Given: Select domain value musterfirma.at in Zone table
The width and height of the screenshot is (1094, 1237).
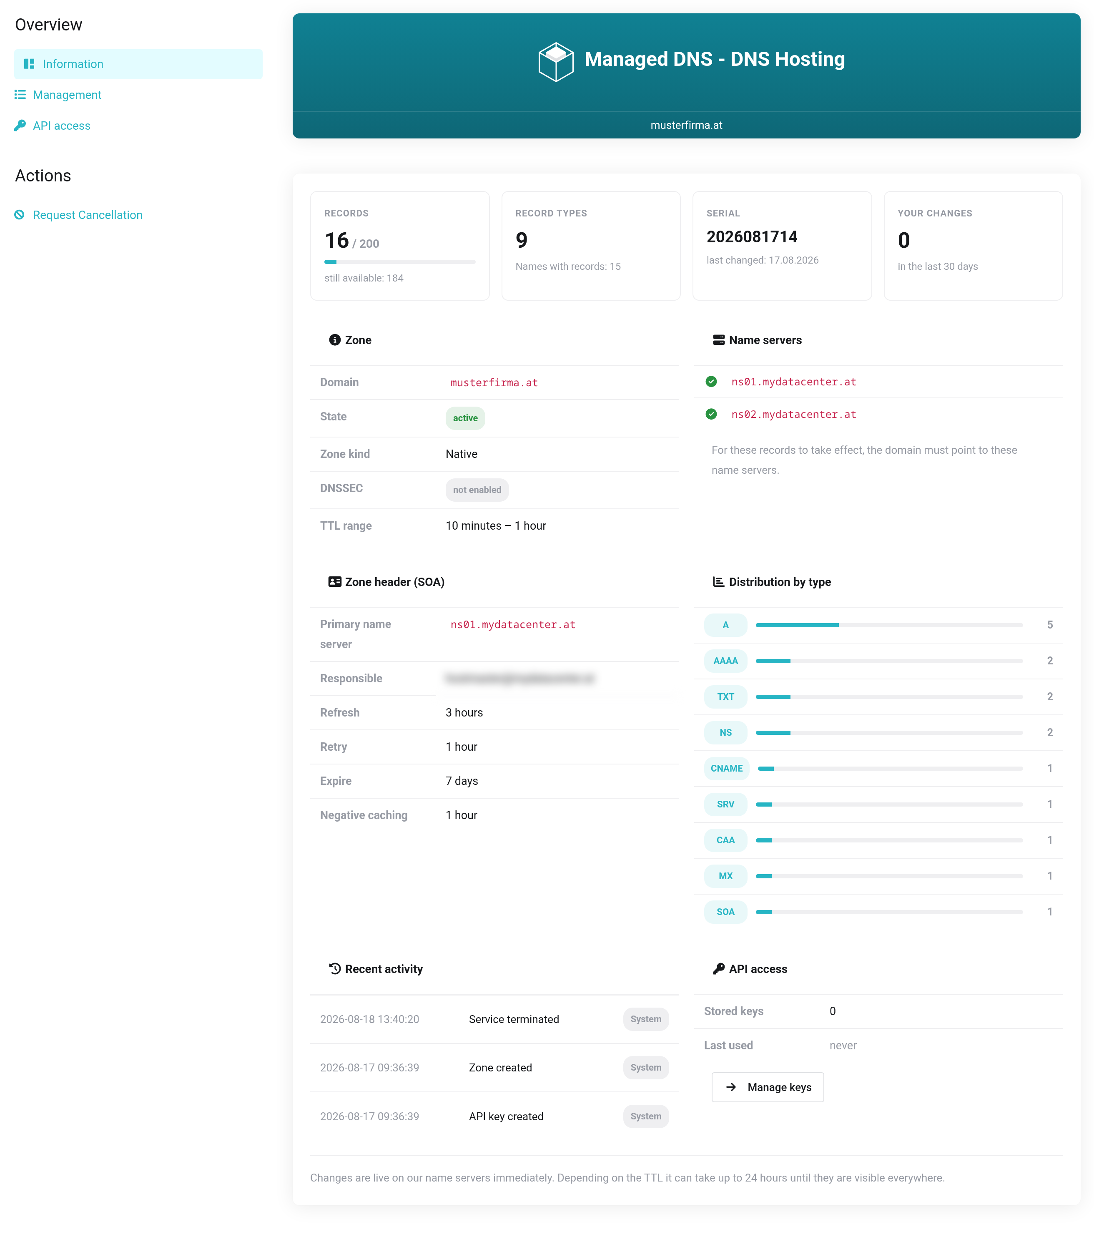Looking at the screenshot, I should (494, 383).
